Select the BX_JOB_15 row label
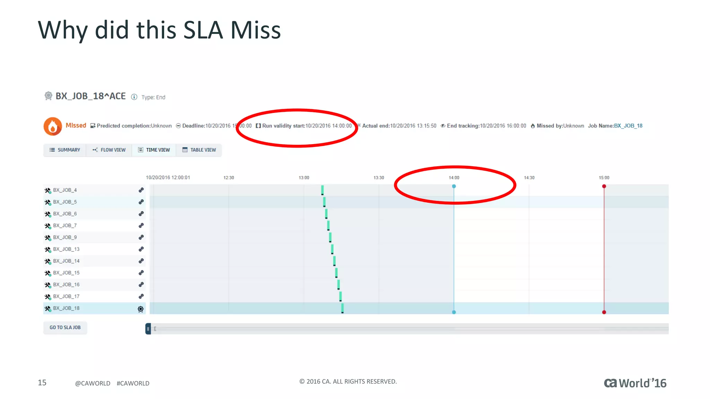The height and width of the screenshot is (399, 710). point(66,273)
